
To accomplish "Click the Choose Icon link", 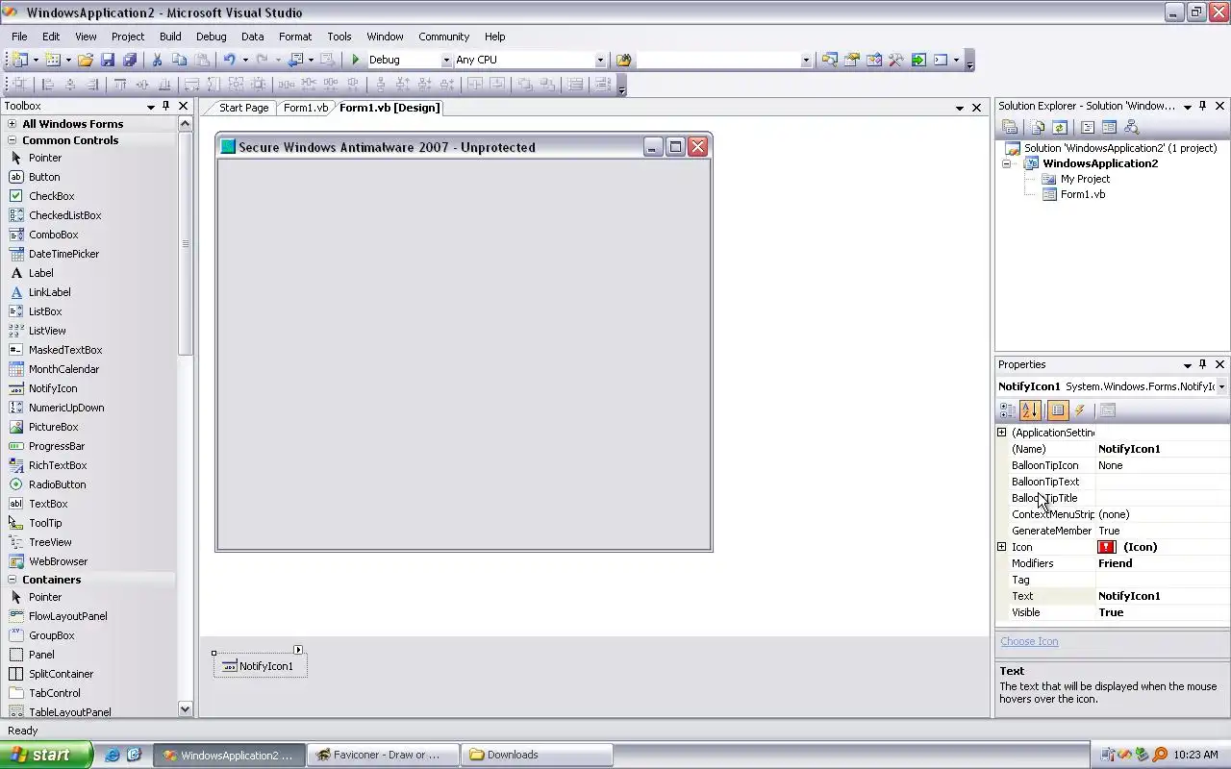I will [1029, 641].
